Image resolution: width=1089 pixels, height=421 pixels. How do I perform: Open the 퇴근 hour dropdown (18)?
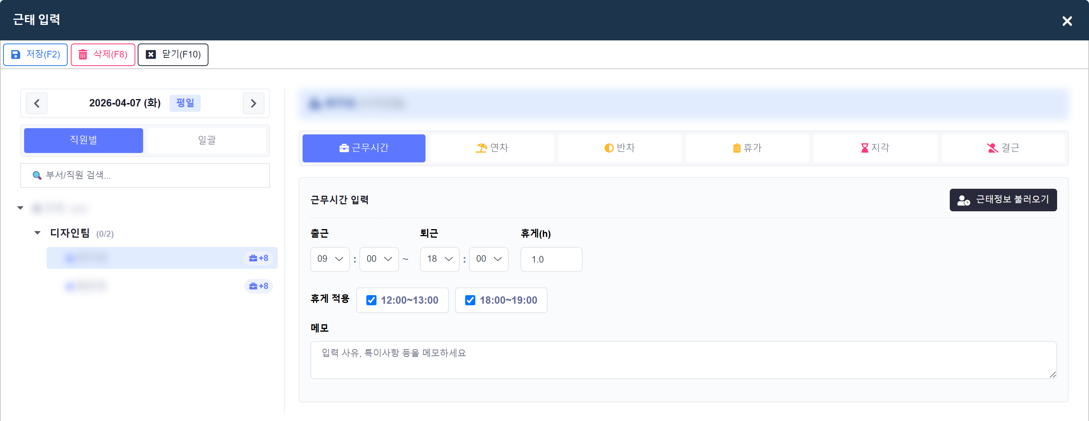(x=439, y=259)
